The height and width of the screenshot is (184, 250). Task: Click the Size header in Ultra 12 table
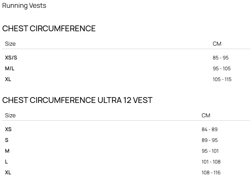[10, 115]
